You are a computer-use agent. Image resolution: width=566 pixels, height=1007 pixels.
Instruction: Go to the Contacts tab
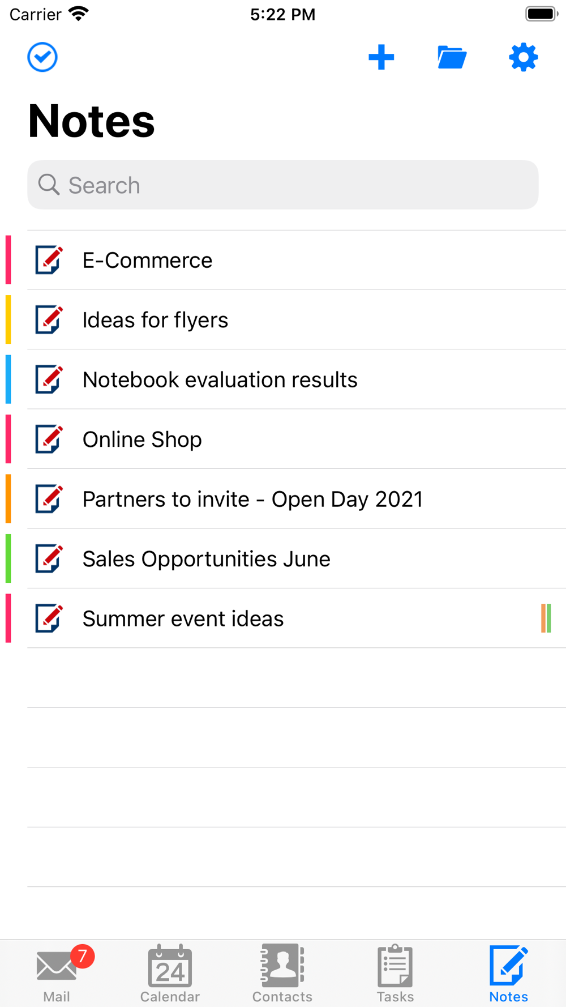coord(282,973)
